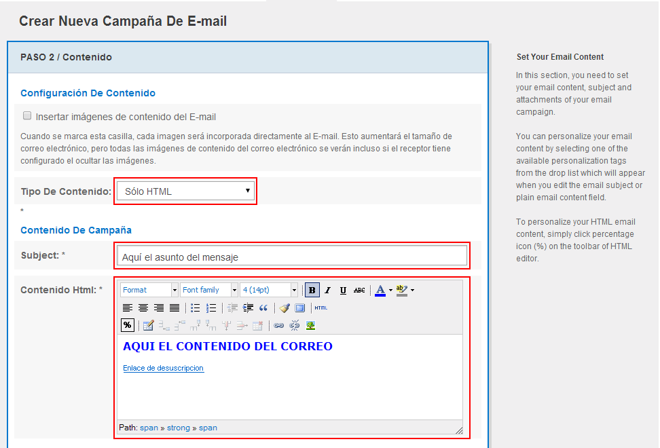Viewport: 660px width, 448px height.
Task: Open font size 4 (14pt) dropdown
Action: pyautogui.click(x=294, y=291)
